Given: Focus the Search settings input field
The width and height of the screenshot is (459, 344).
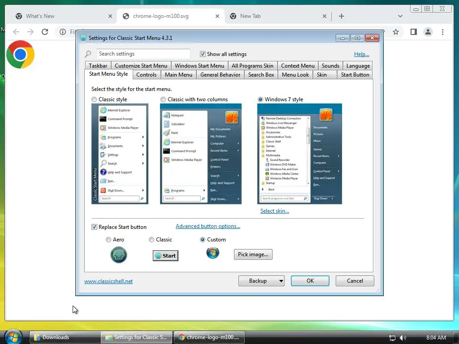Looking at the screenshot, I should 143,54.
